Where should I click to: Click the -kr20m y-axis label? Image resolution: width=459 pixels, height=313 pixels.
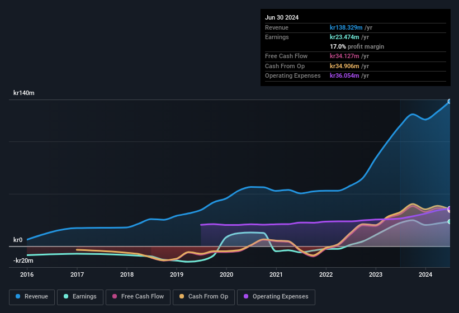[23, 260]
